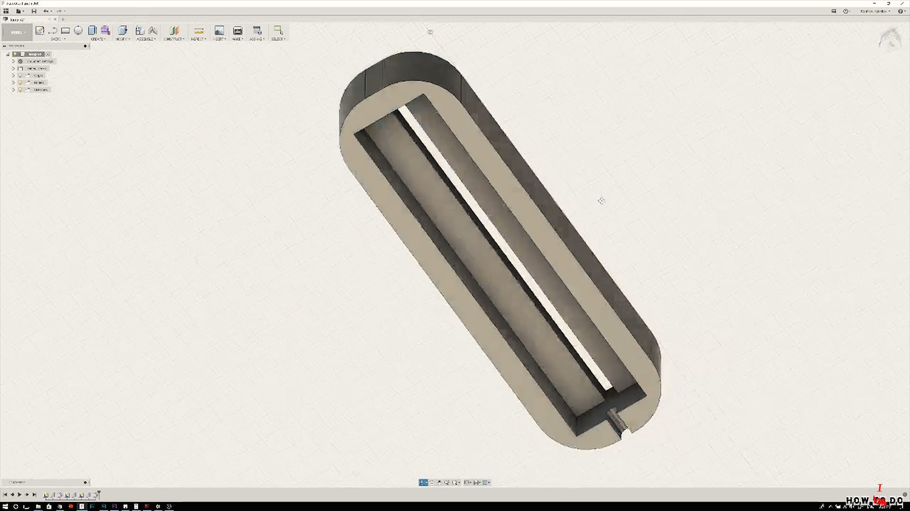Open the ASSEMBLE menu
910x511 pixels.
[x=146, y=39]
